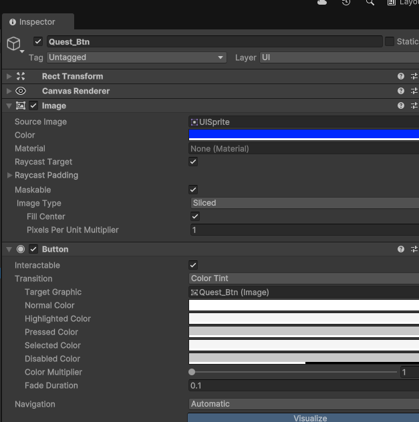Open presets icon for Button component
The width and height of the screenshot is (419, 422).
coord(414,250)
